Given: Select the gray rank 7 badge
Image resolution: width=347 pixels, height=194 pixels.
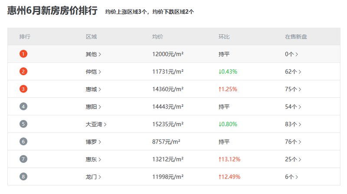Looking at the screenshot, I should click(23, 159).
